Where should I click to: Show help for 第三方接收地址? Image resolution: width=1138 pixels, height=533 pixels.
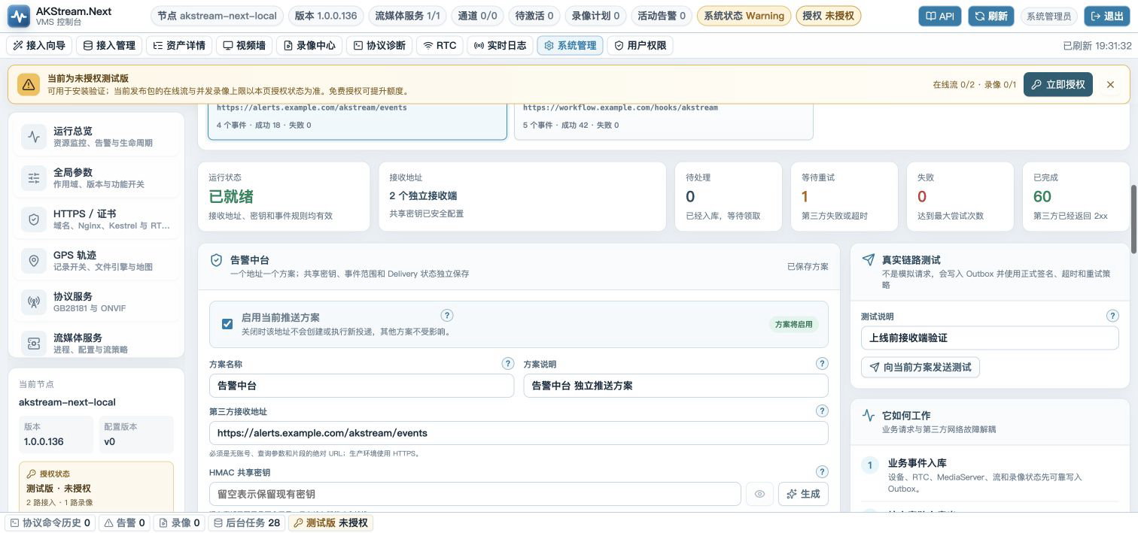pyautogui.click(x=822, y=411)
